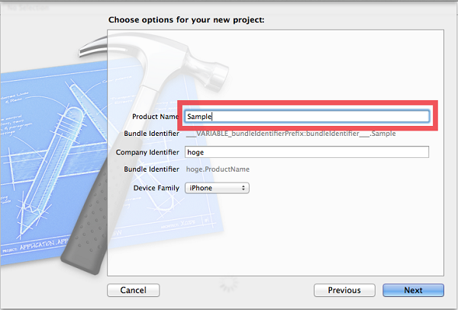The image size is (458, 310).
Task: Click the APPLICATION.APP text on the blueprint
Action: coord(44,244)
